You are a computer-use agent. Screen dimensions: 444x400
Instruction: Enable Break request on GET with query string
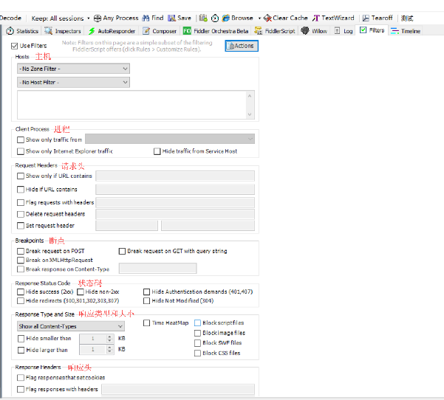coord(122,251)
